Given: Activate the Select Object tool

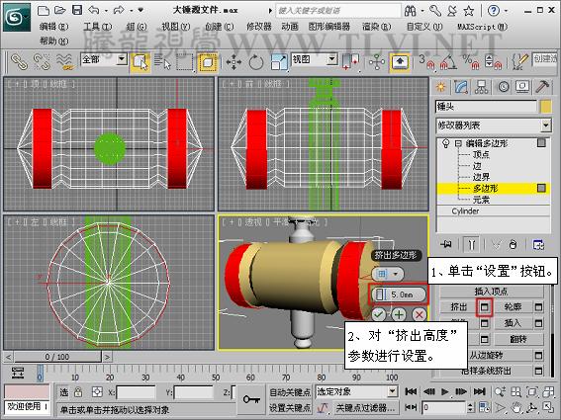Looking at the screenshot, I should coord(140,62).
